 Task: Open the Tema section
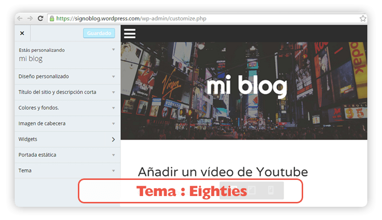(x=68, y=171)
